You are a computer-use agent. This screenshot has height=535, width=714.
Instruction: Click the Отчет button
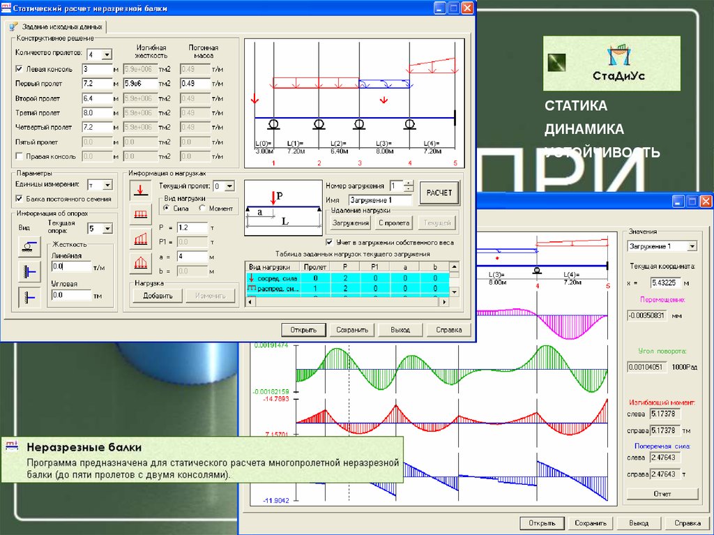click(x=662, y=494)
